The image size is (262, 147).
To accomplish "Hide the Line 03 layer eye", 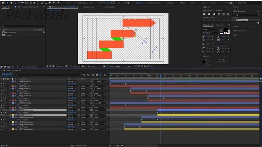I will click(2, 94).
